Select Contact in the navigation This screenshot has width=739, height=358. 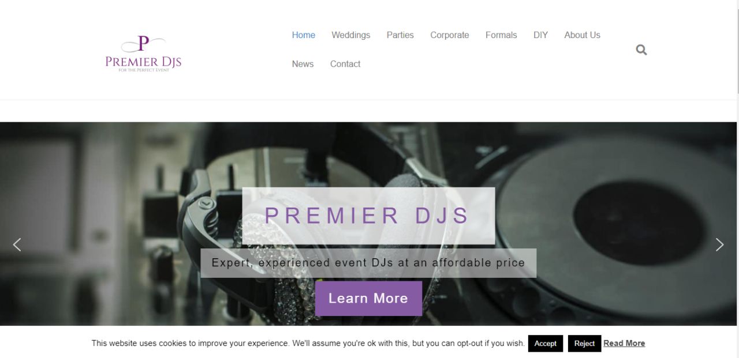click(x=345, y=64)
